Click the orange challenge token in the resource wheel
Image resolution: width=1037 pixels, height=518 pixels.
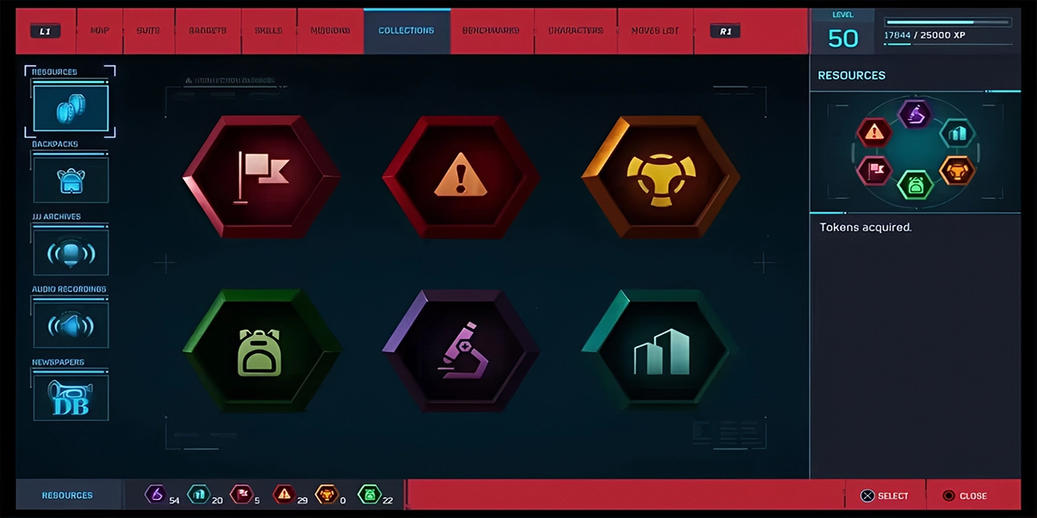coord(957,170)
